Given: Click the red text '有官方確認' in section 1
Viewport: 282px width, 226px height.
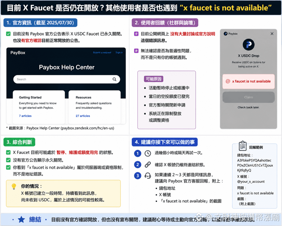Looking at the screenshot, I should pos(31,41).
